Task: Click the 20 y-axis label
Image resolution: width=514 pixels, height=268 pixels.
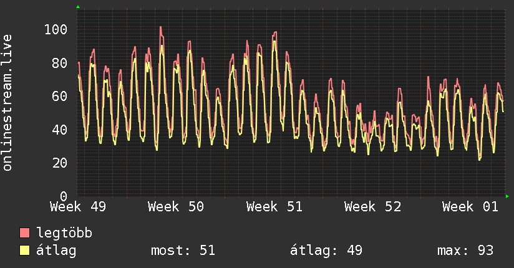Action: click(x=60, y=163)
